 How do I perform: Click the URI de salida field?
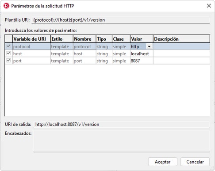click(121, 125)
